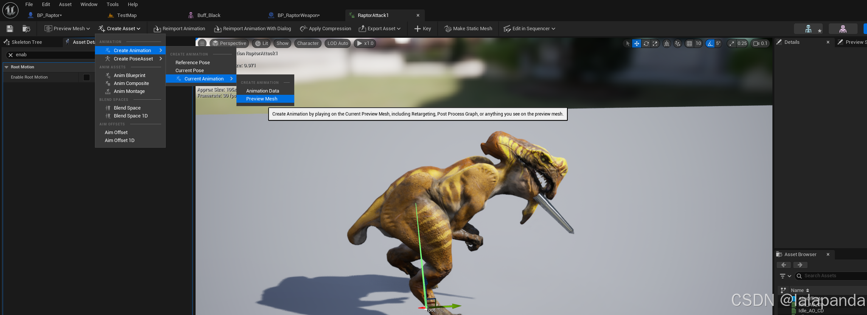
Task: Select the Translate move gizmo tool
Action: pos(637,43)
